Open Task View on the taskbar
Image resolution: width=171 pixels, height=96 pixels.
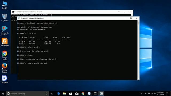click(x=52, y=94)
